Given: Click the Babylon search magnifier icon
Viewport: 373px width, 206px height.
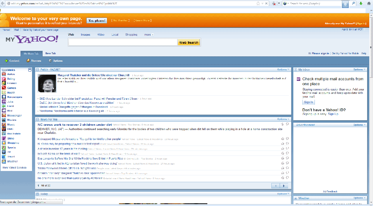Looking at the screenshot, I should pyautogui.click(x=354, y=3).
